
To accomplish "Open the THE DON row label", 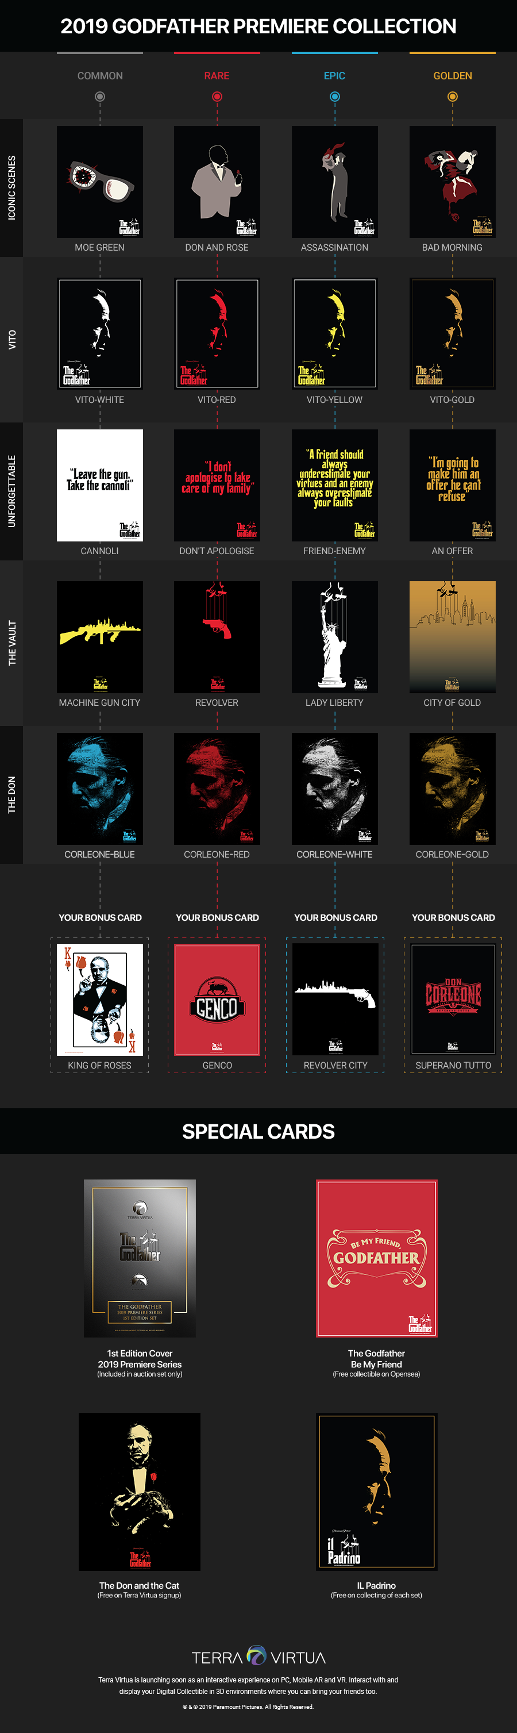I will pos(11,794).
